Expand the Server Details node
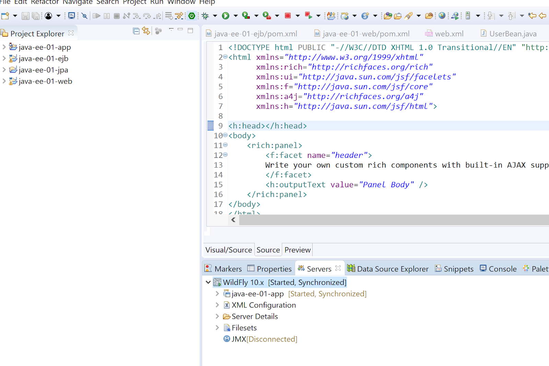This screenshot has height=366, width=549. pyautogui.click(x=217, y=316)
